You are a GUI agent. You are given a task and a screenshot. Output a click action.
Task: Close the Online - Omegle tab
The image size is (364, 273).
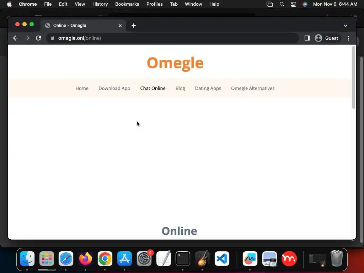[x=120, y=26]
